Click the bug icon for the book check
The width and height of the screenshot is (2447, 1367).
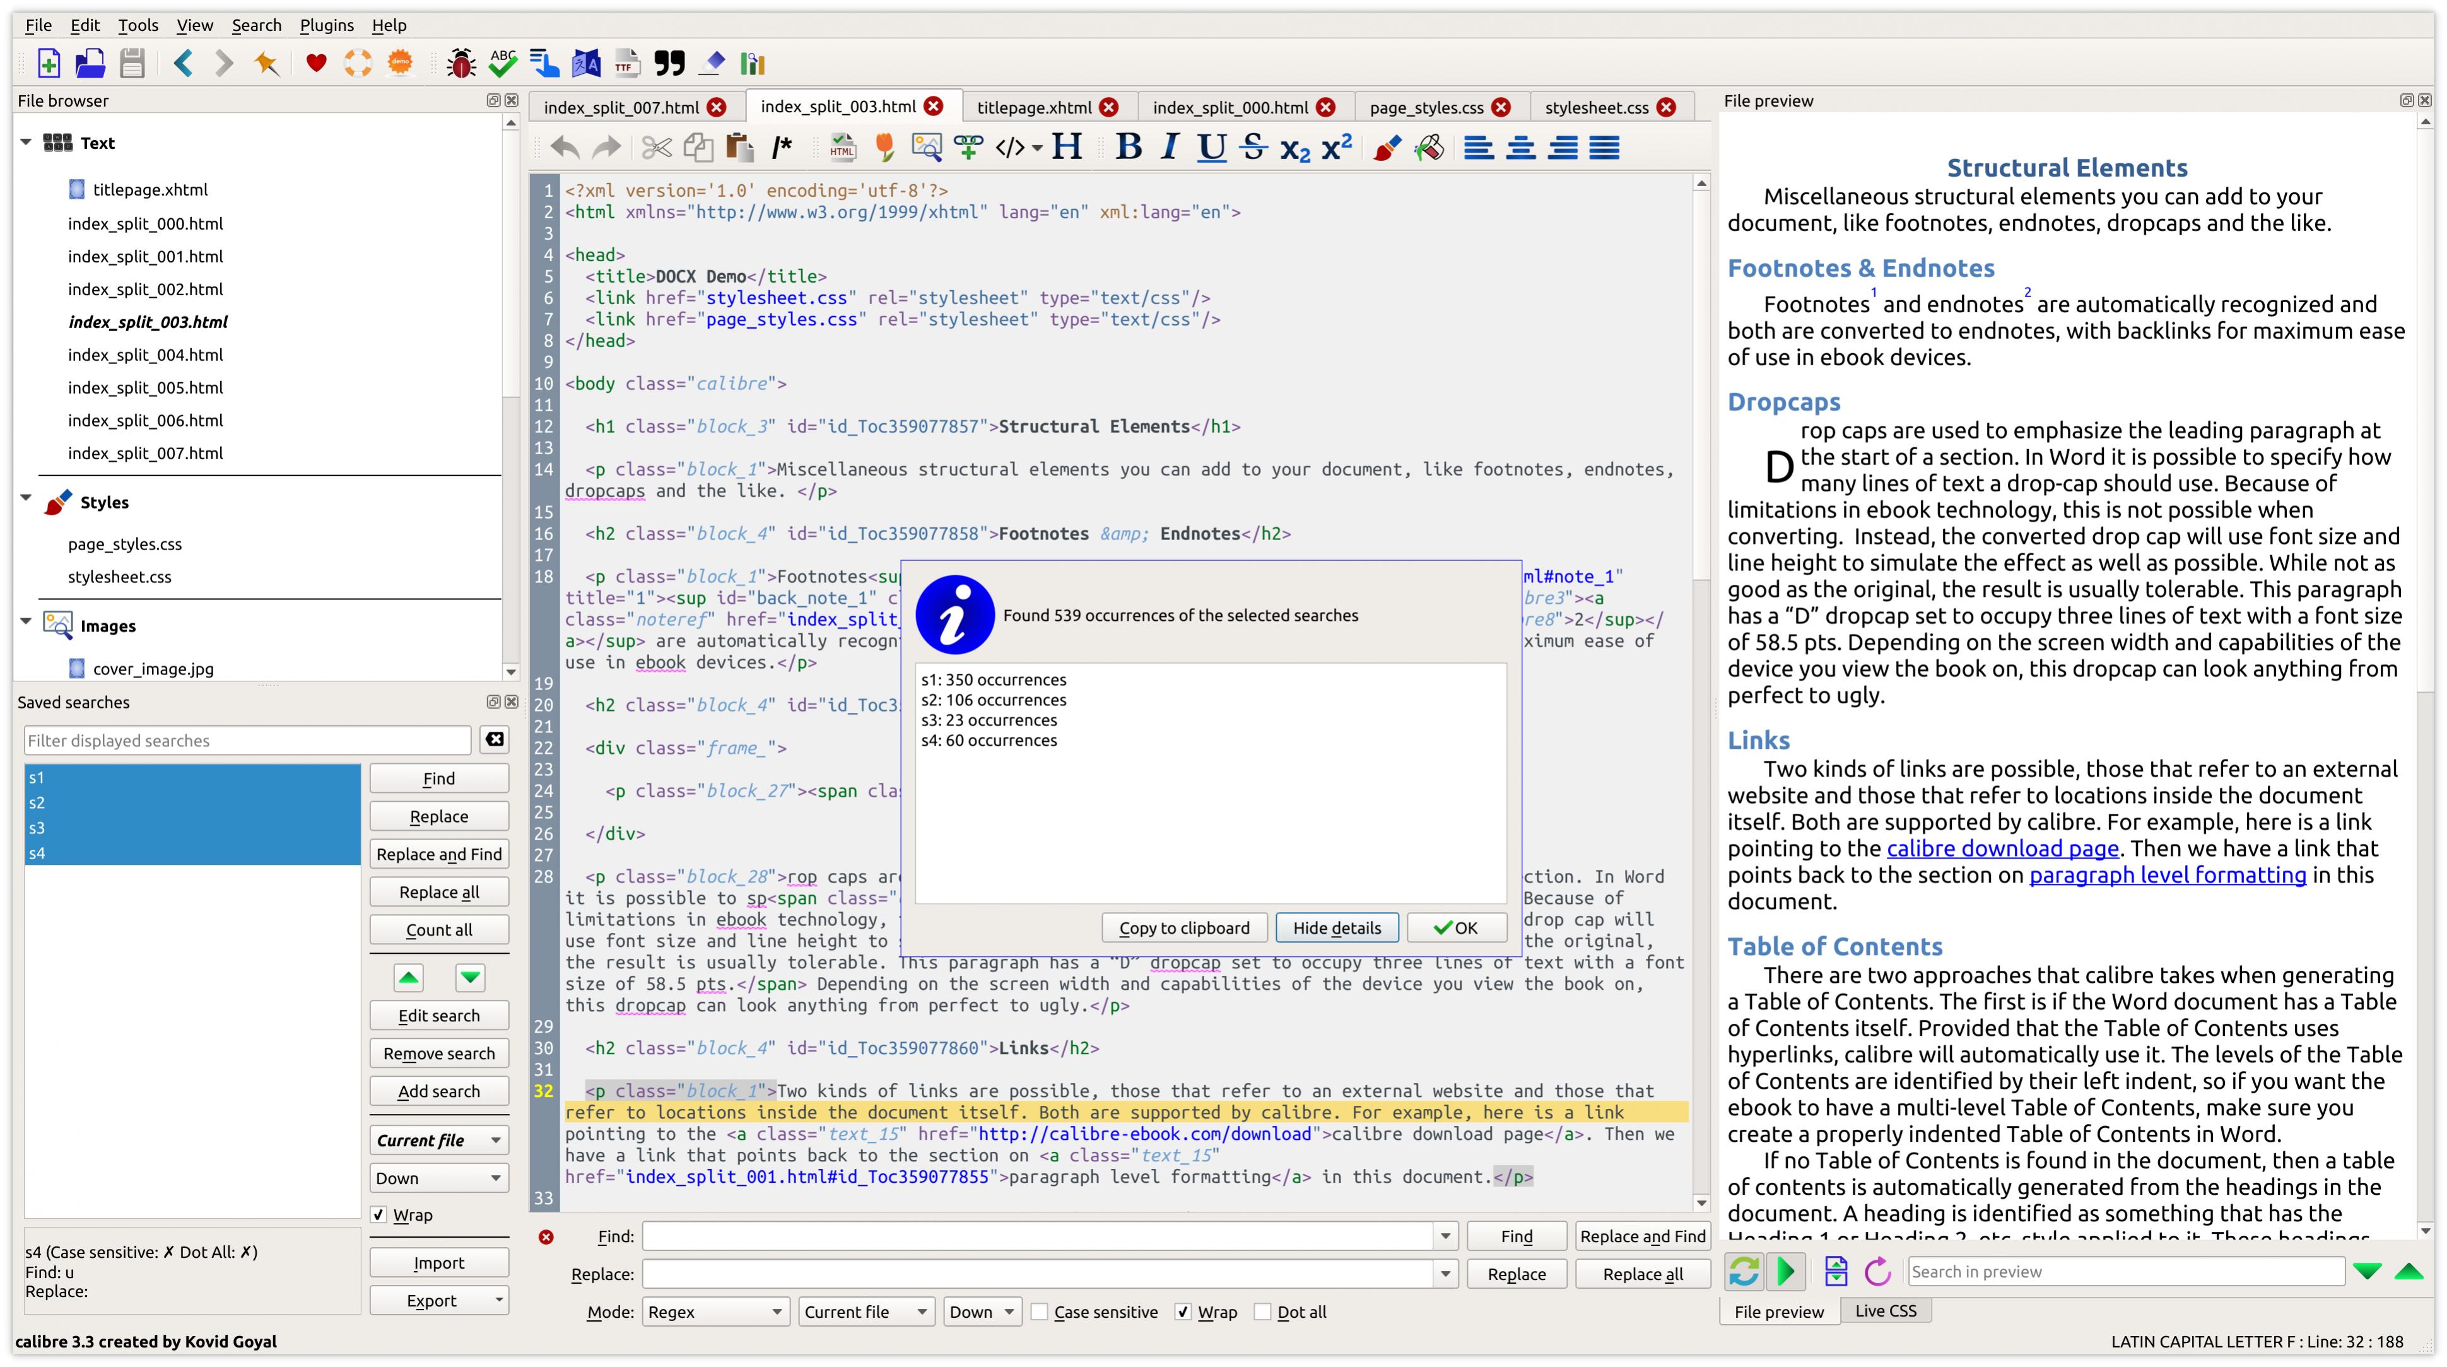point(462,64)
